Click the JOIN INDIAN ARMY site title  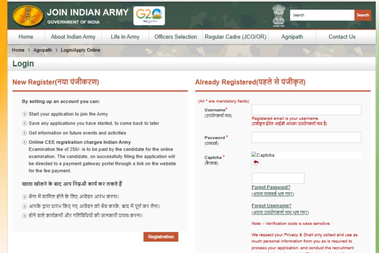88,12
